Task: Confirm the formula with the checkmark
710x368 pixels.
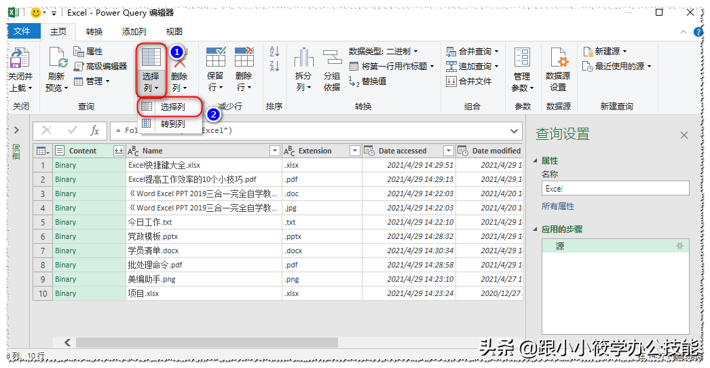Action: click(72, 131)
